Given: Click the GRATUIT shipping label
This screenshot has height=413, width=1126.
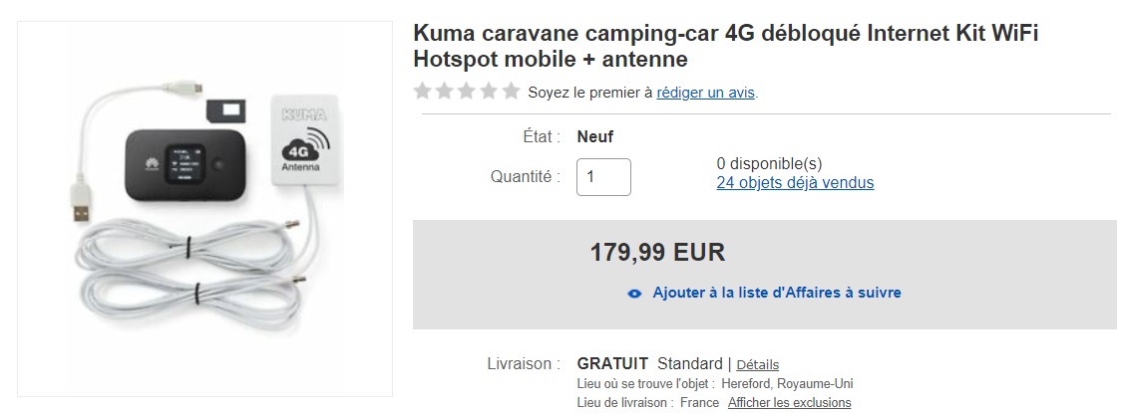Looking at the screenshot, I should [612, 363].
